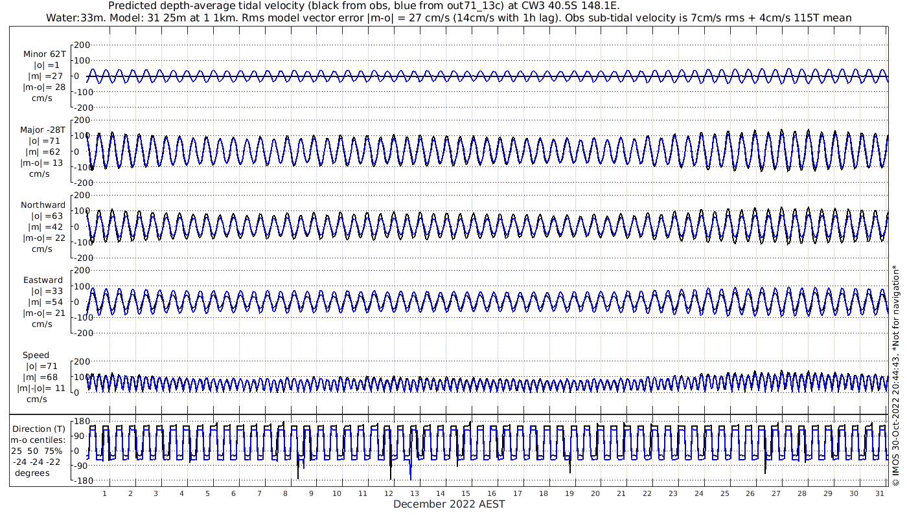
Task: Click the '25 50 75%' centile header
Action: click(x=36, y=451)
